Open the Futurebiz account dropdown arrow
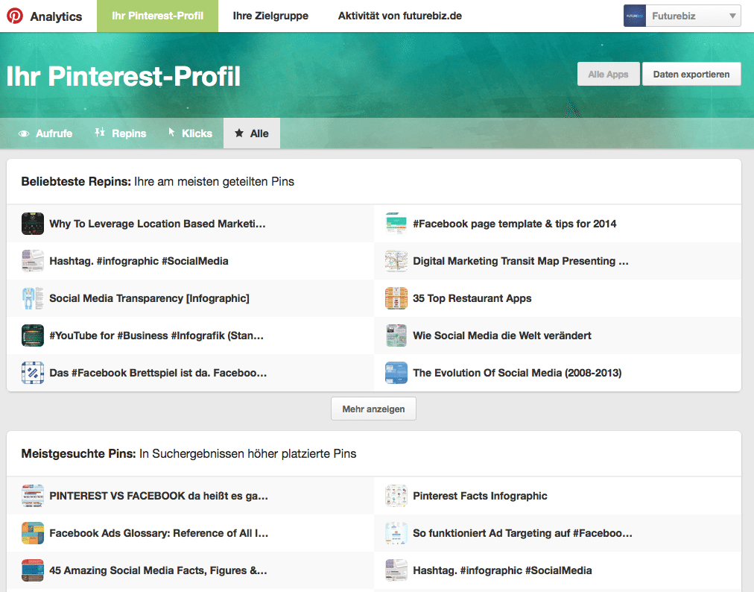Screen dimensions: 754x592 (x=732, y=16)
